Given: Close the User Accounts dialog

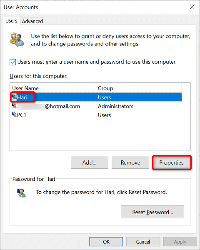Looking at the screenshot, I should (x=192, y=7).
